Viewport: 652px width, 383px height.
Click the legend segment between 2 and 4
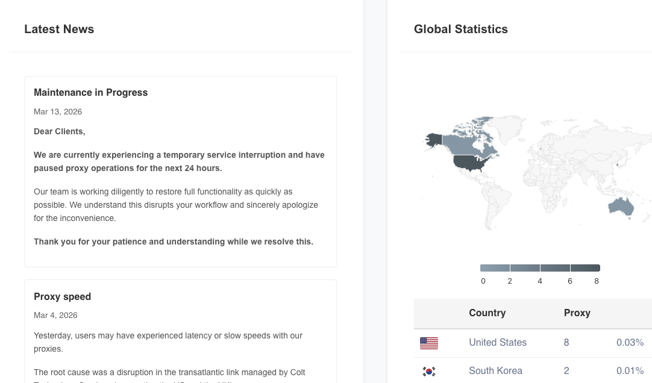click(x=525, y=268)
